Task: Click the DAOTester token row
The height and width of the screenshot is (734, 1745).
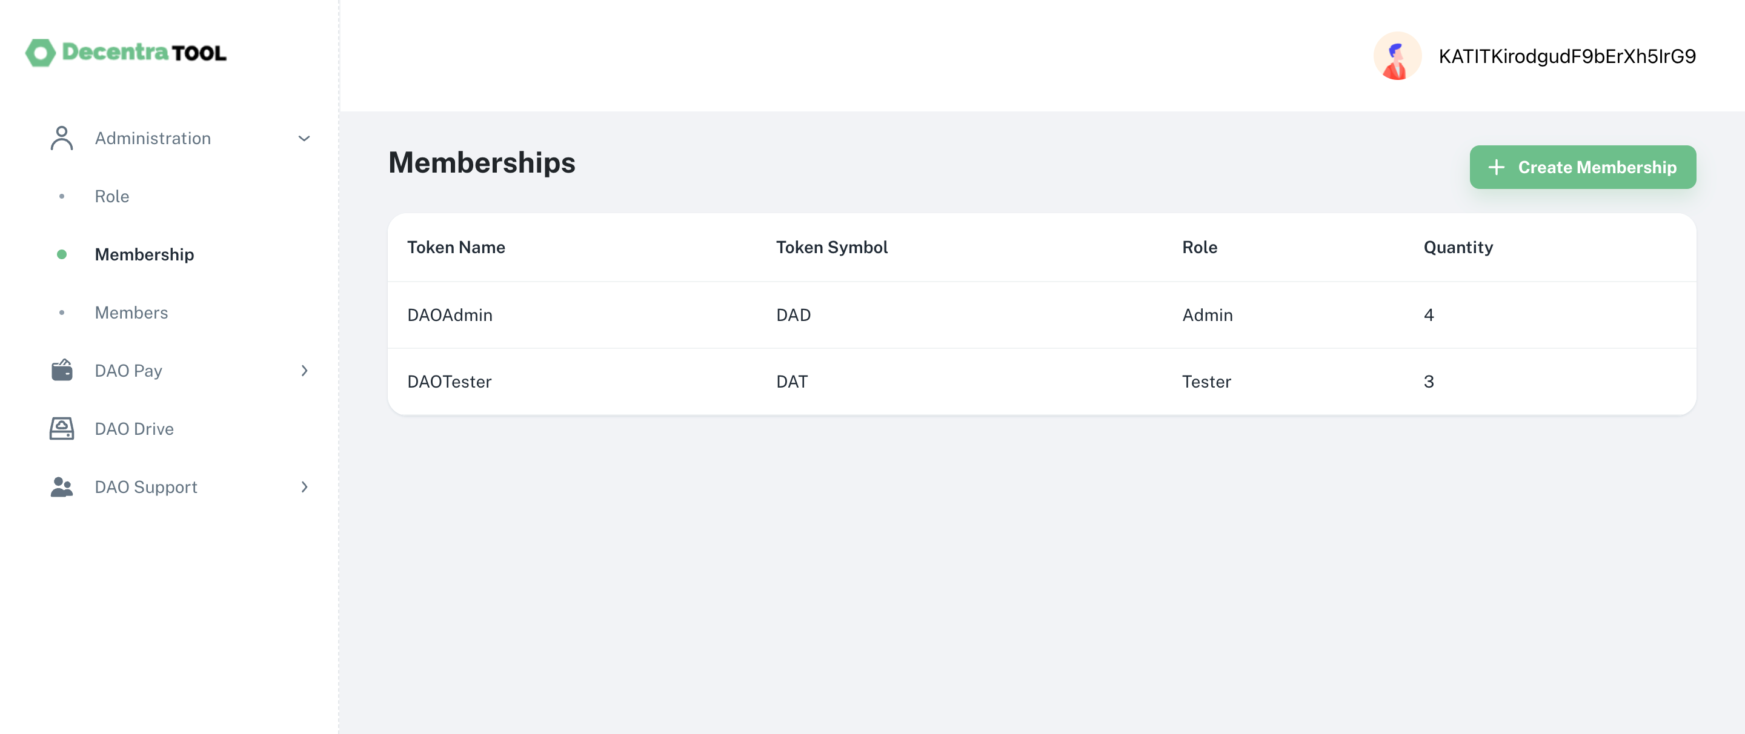Action: coord(813,381)
